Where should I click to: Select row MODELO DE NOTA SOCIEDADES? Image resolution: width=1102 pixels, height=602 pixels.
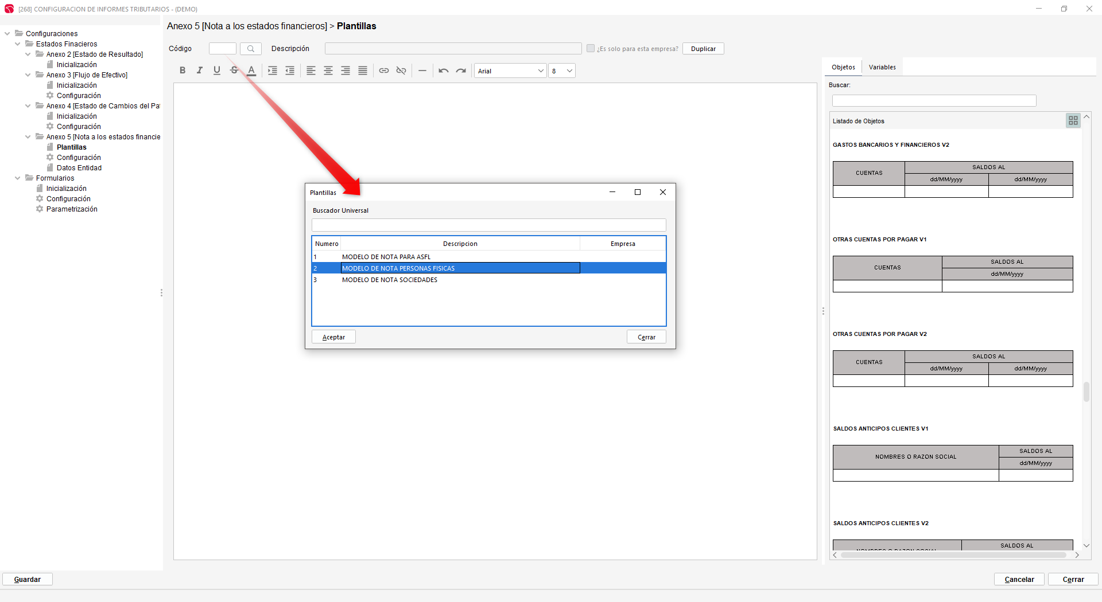coord(390,280)
